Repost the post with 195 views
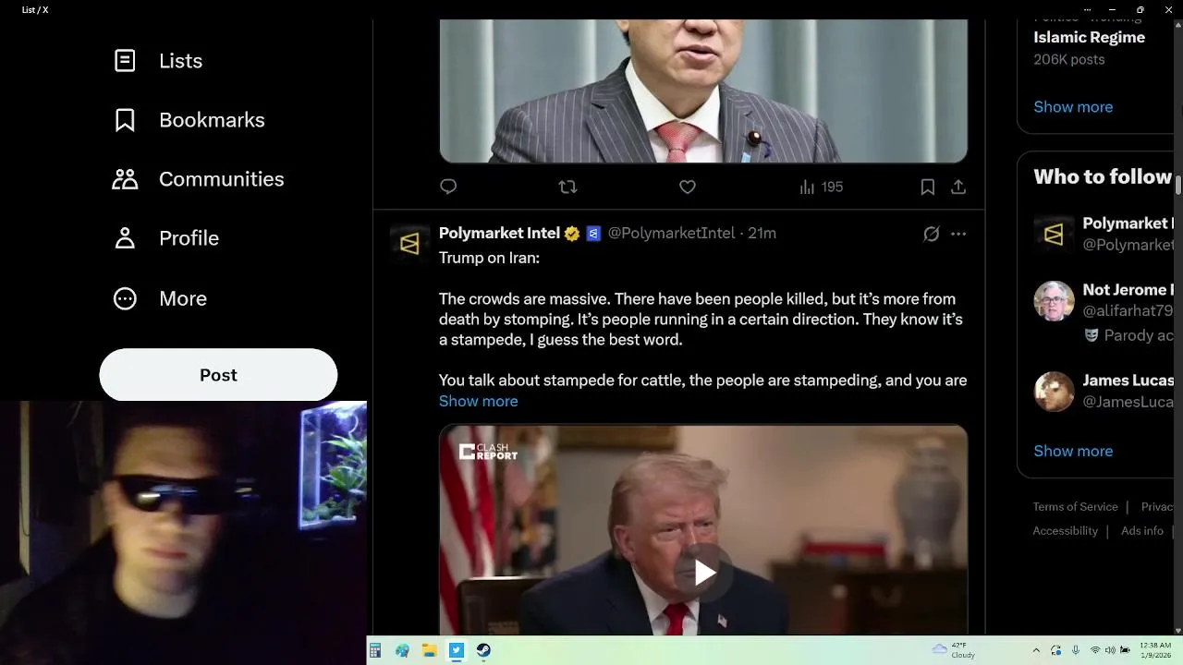The image size is (1183, 665). click(x=567, y=187)
